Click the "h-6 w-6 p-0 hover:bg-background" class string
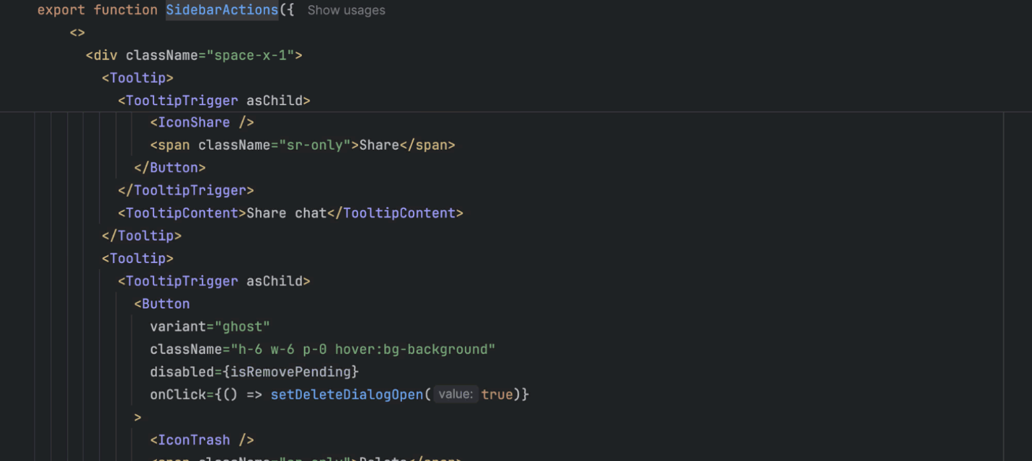 pos(363,350)
